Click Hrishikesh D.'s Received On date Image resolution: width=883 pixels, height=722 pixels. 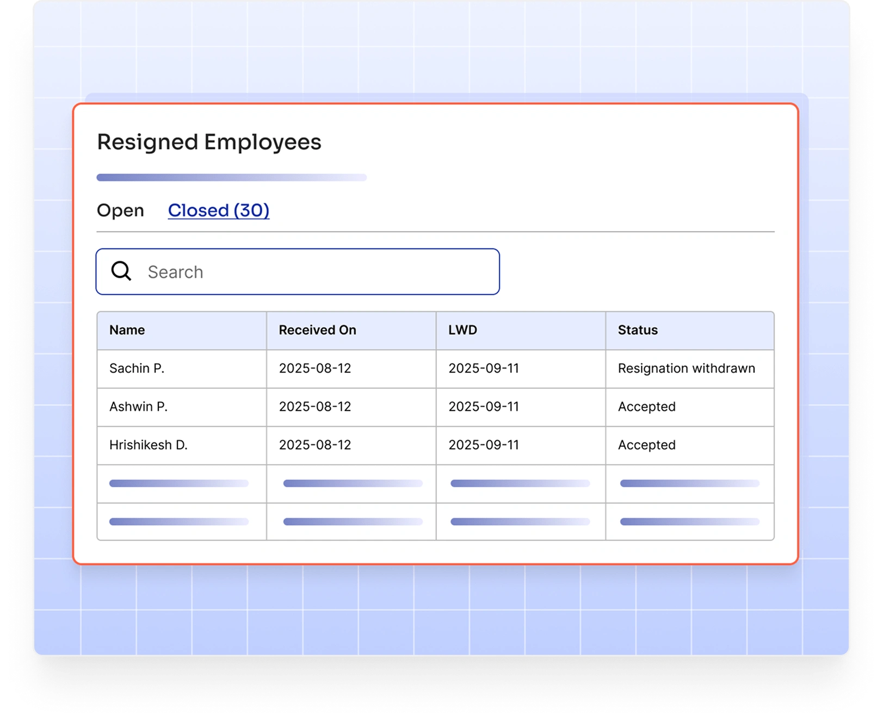[x=314, y=445]
